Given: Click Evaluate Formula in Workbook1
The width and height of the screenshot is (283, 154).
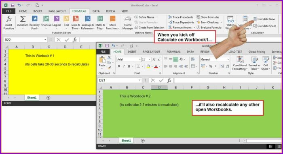Looking at the screenshot, I should pyautogui.click(x=209, y=27).
